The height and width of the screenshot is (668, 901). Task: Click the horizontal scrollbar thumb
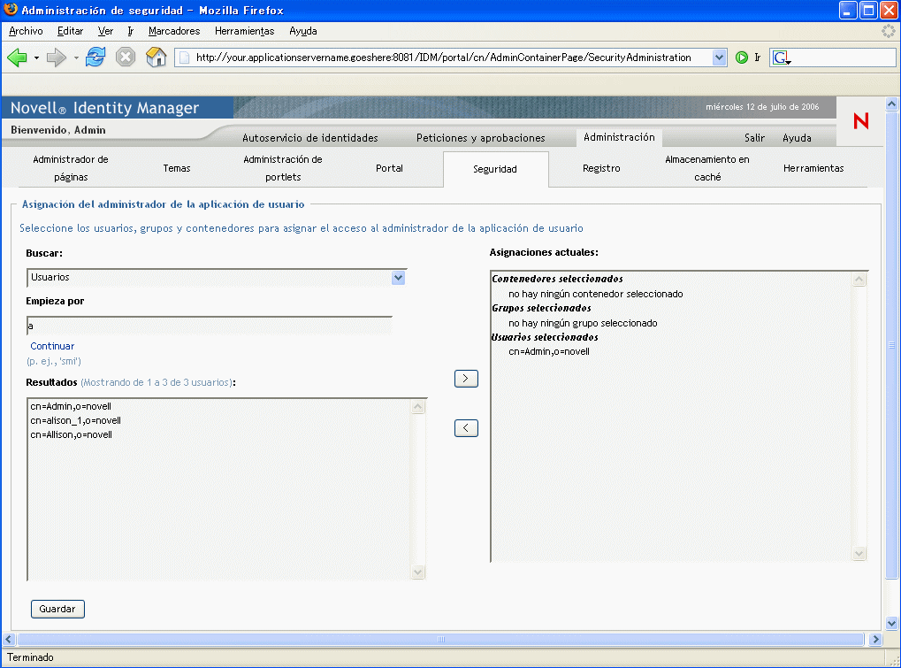coord(440,640)
